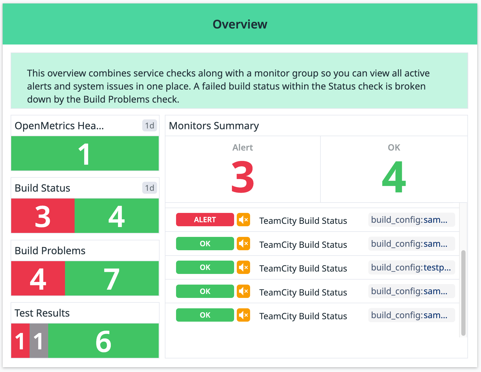
Task: Click the mute icon beside the testp build monitor
Action: point(243,267)
